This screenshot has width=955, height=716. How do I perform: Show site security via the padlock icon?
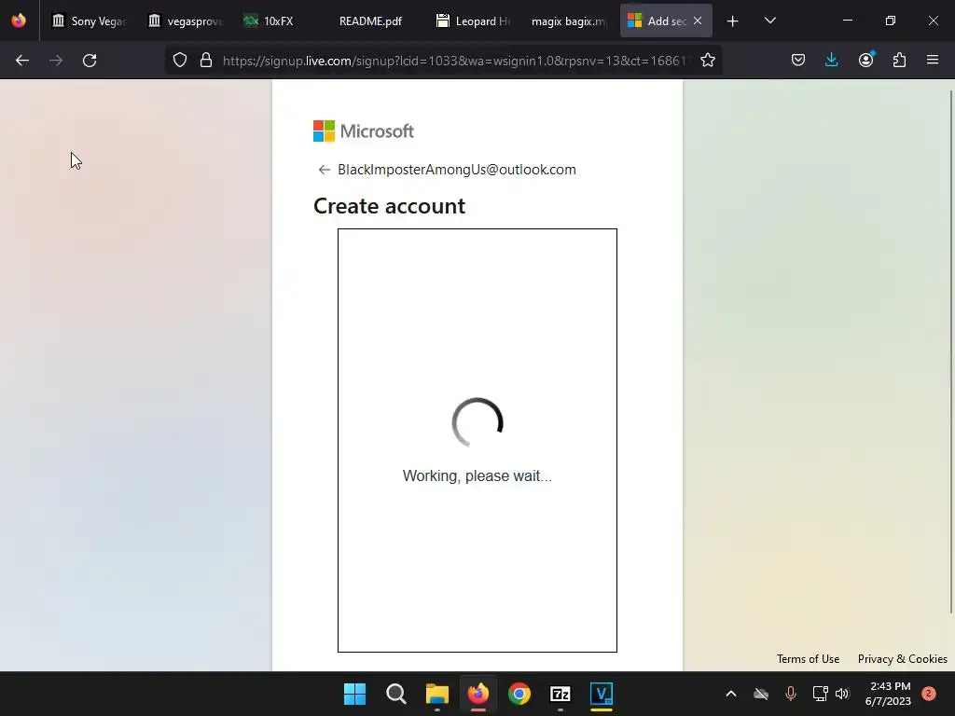(206, 60)
